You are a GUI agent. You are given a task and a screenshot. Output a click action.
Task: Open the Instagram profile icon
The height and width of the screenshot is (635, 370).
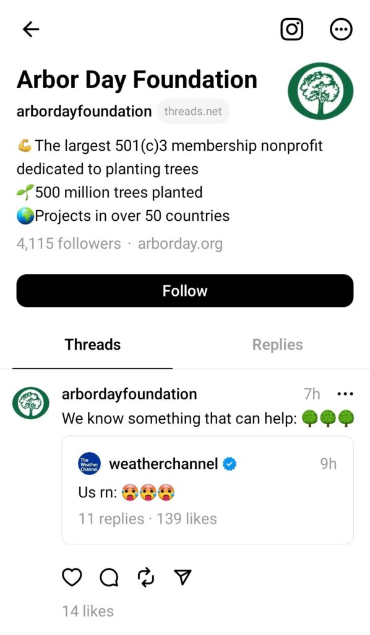(x=292, y=29)
